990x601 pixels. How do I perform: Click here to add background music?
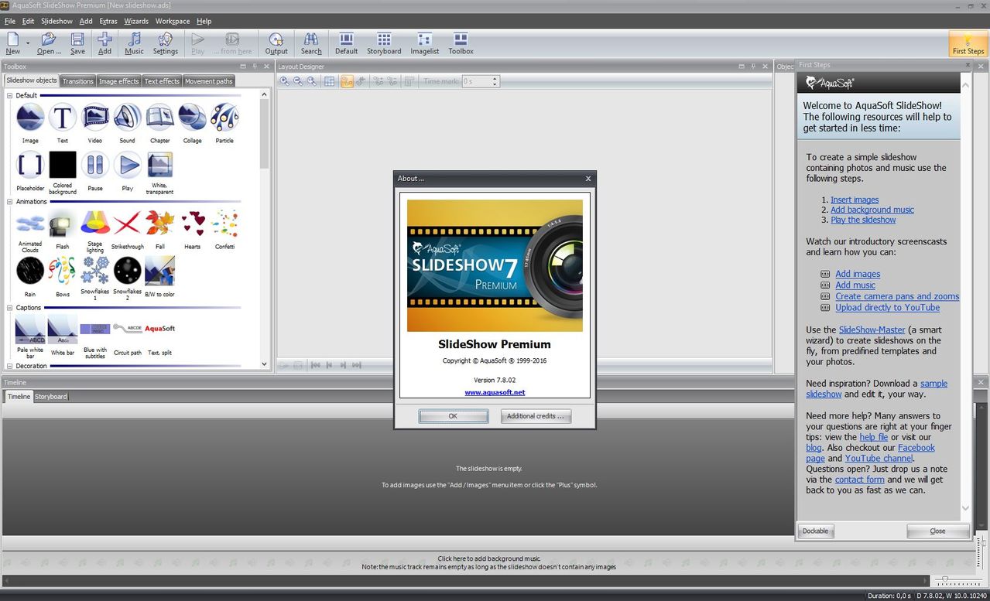coord(488,558)
